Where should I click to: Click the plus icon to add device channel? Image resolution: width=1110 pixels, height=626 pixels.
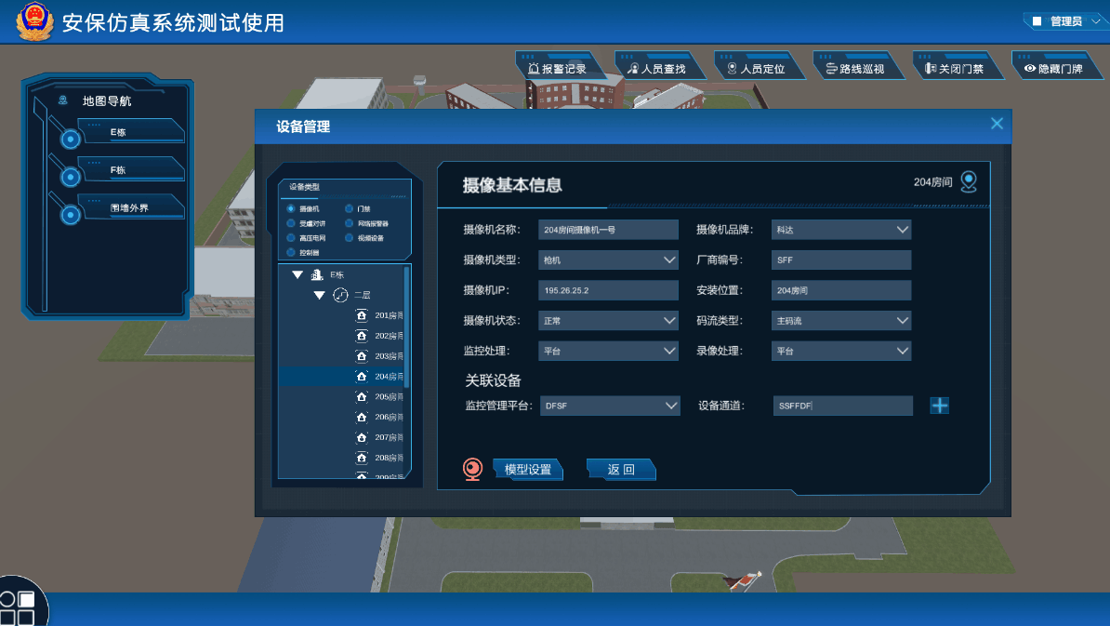click(x=939, y=405)
